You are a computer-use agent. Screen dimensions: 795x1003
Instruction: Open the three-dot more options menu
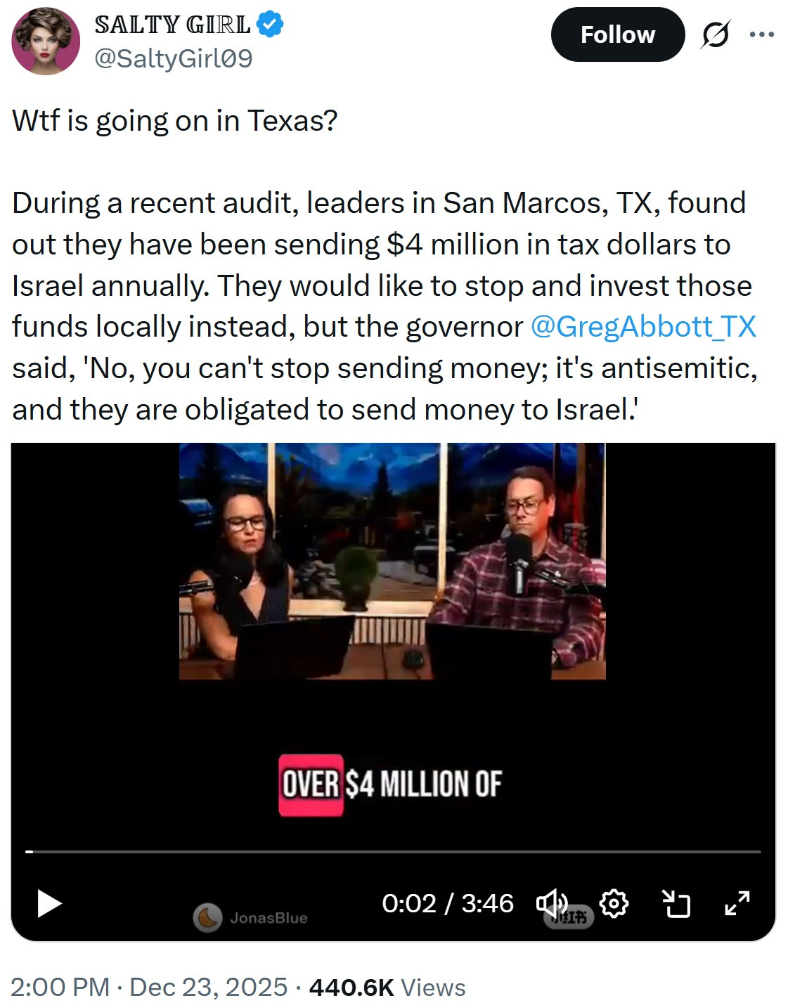pyautogui.click(x=762, y=34)
